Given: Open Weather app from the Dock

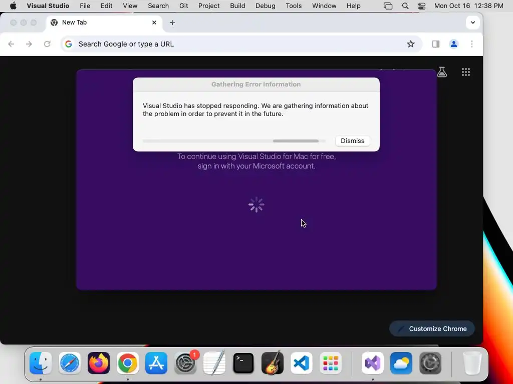Looking at the screenshot, I should click(x=401, y=363).
